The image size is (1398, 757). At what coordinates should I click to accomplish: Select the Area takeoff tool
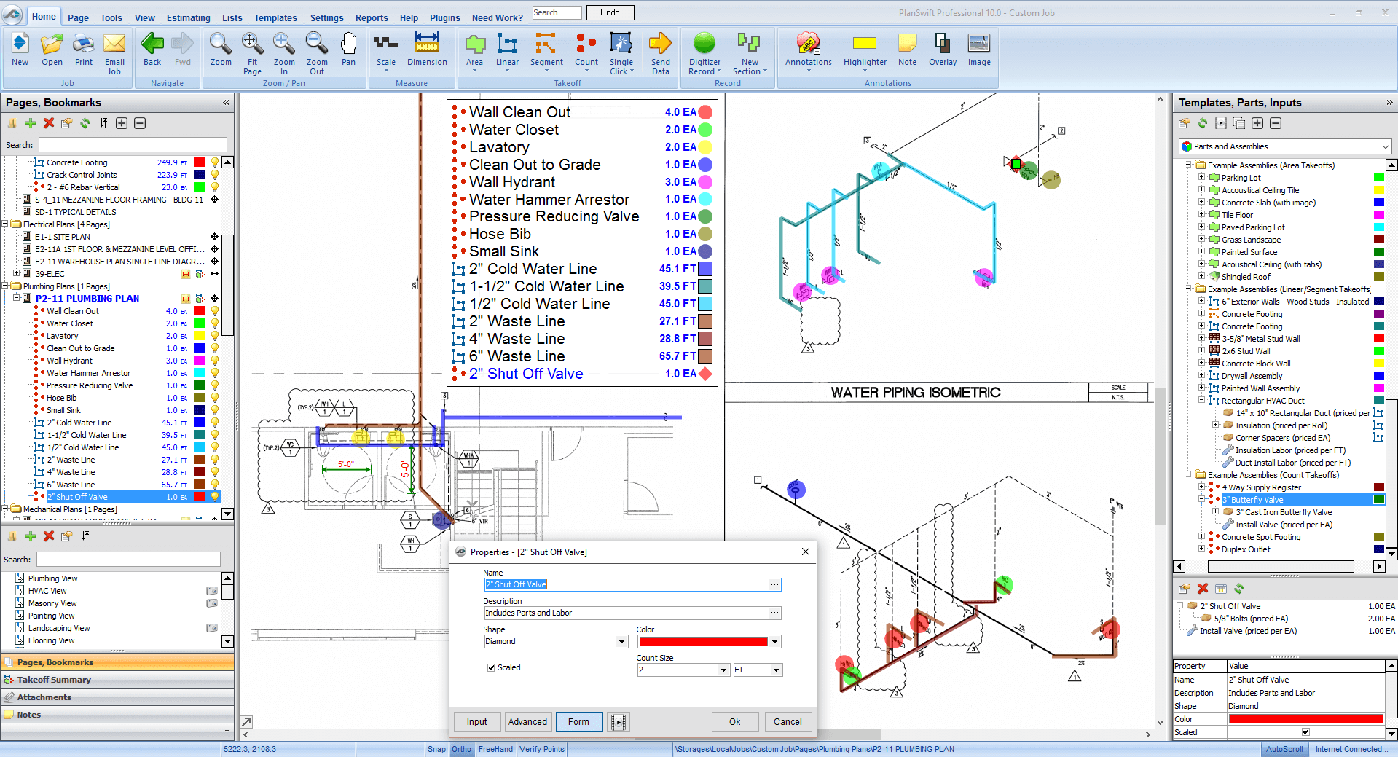474,51
